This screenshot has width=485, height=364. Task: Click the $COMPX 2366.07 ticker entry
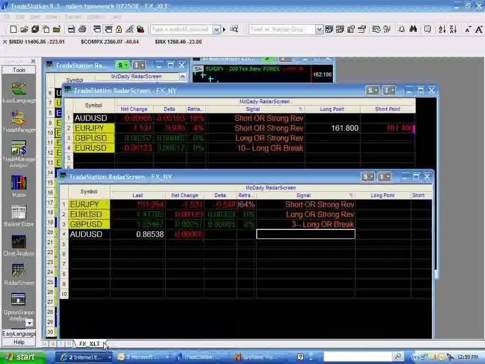pyautogui.click(x=110, y=41)
